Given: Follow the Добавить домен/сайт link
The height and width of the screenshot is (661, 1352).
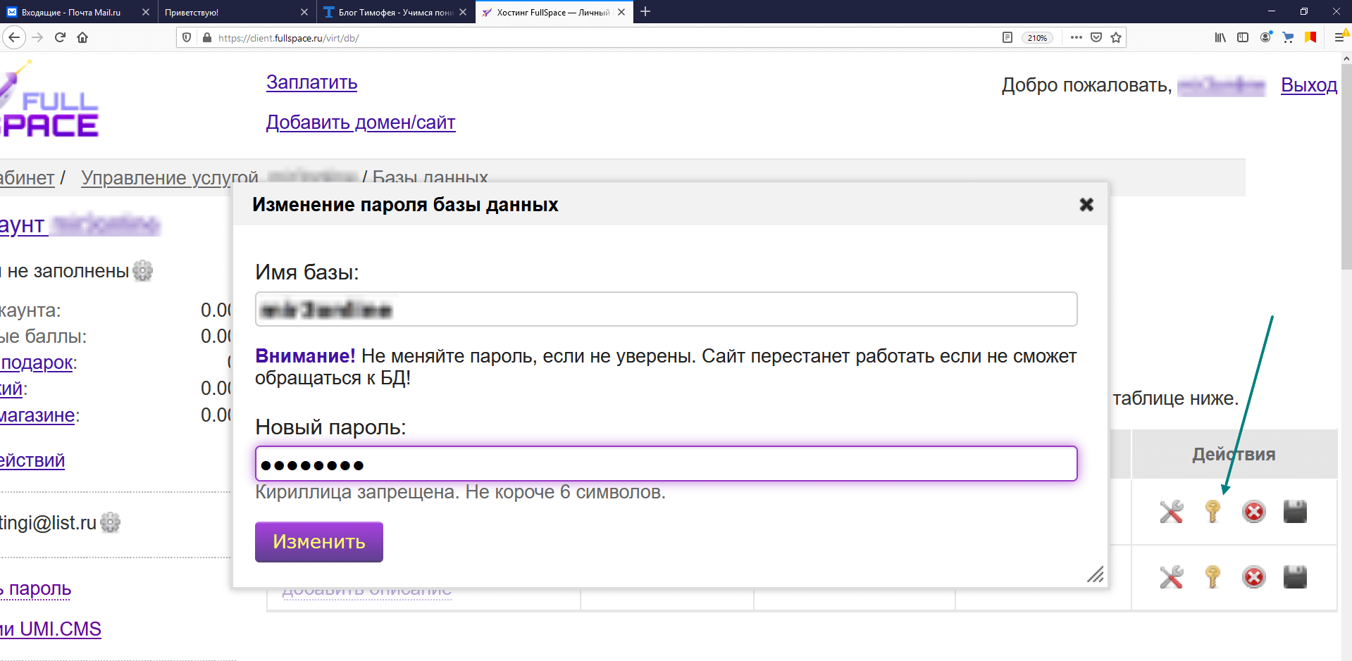Looking at the screenshot, I should (x=361, y=122).
